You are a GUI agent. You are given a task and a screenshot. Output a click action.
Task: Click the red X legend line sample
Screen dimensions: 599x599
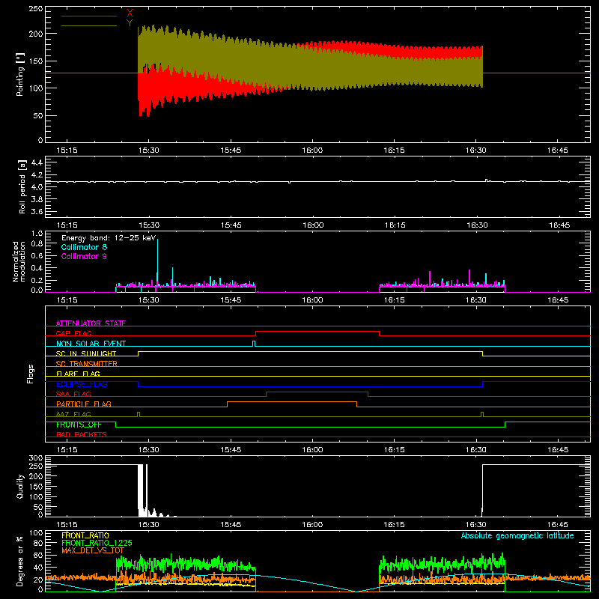(89, 16)
